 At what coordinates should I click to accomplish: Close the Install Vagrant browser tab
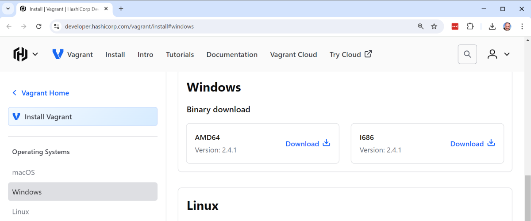pos(106,8)
